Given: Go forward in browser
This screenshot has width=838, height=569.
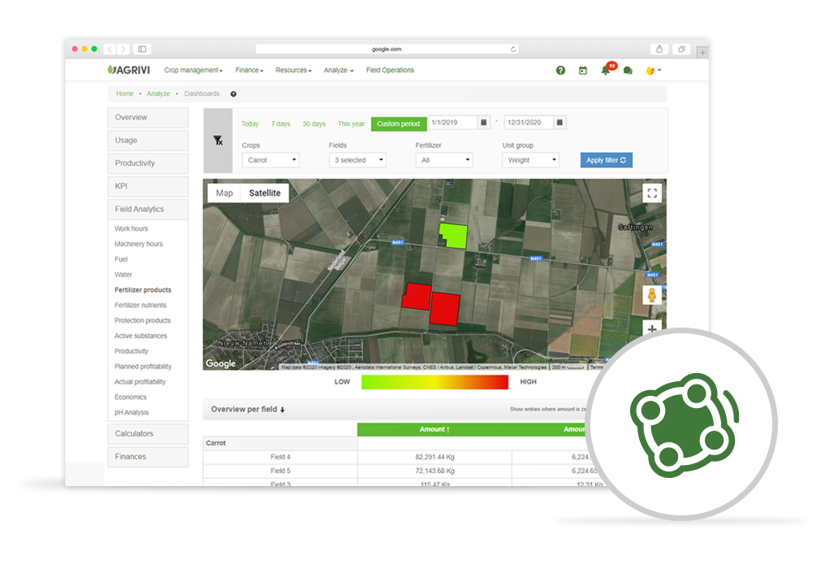Looking at the screenshot, I should [x=123, y=50].
